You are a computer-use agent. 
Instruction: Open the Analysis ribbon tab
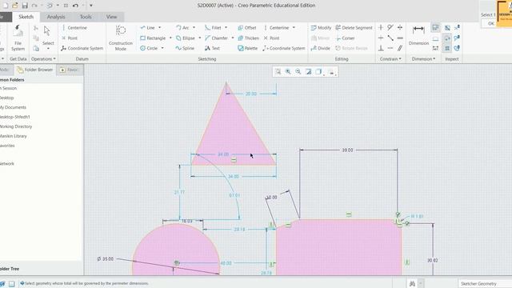click(56, 17)
